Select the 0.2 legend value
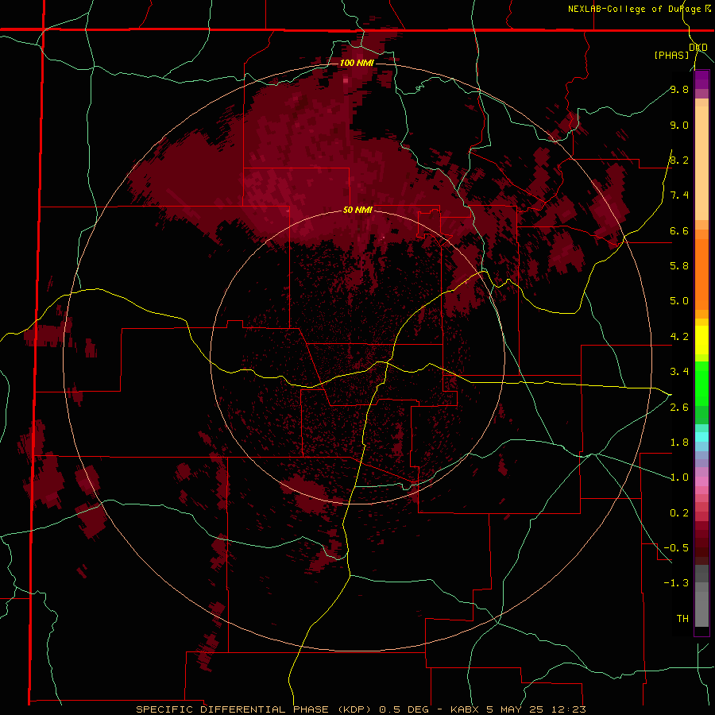Screen dimensions: 715x715 click(679, 513)
